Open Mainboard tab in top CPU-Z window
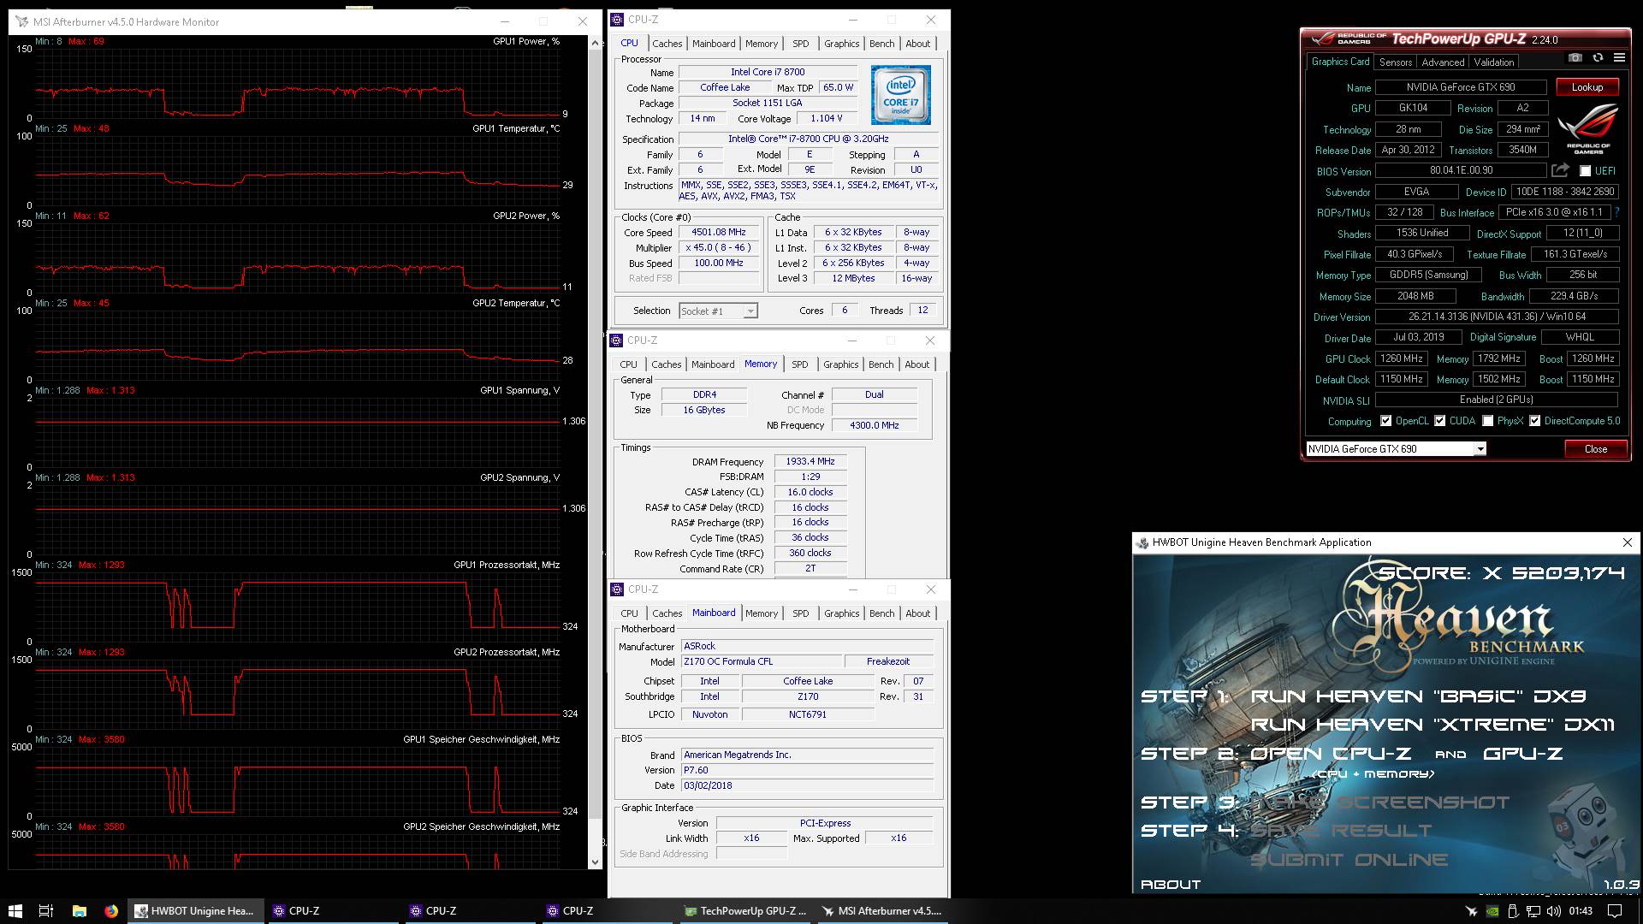The height and width of the screenshot is (924, 1643). (714, 44)
